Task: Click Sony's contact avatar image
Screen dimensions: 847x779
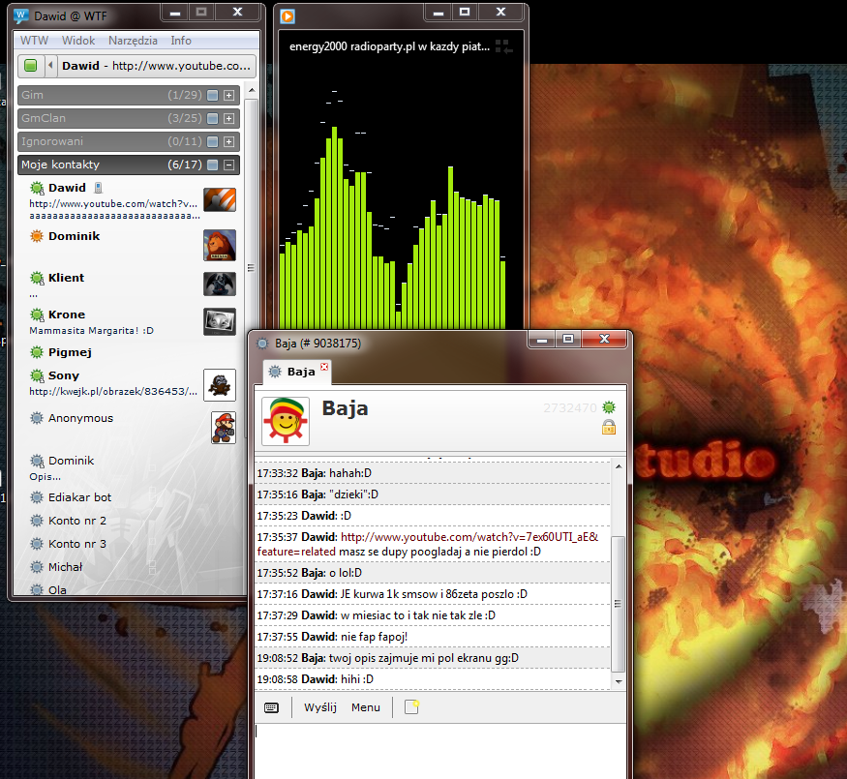Action: pyautogui.click(x=220, y=385)
